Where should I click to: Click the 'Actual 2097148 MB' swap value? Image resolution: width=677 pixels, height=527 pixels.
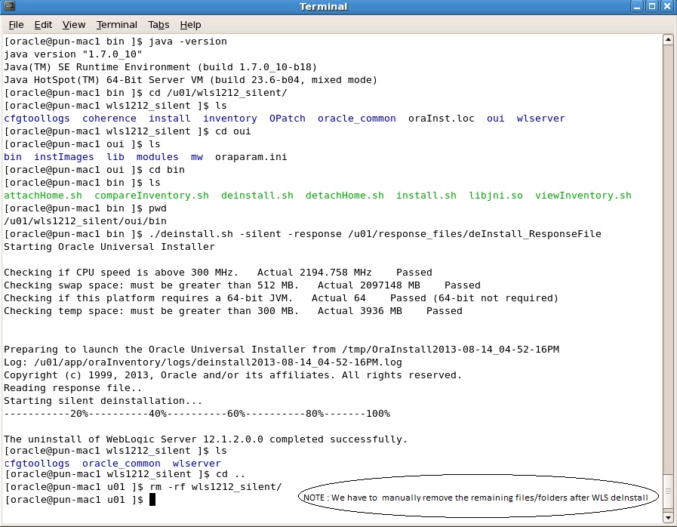[369, 285]
